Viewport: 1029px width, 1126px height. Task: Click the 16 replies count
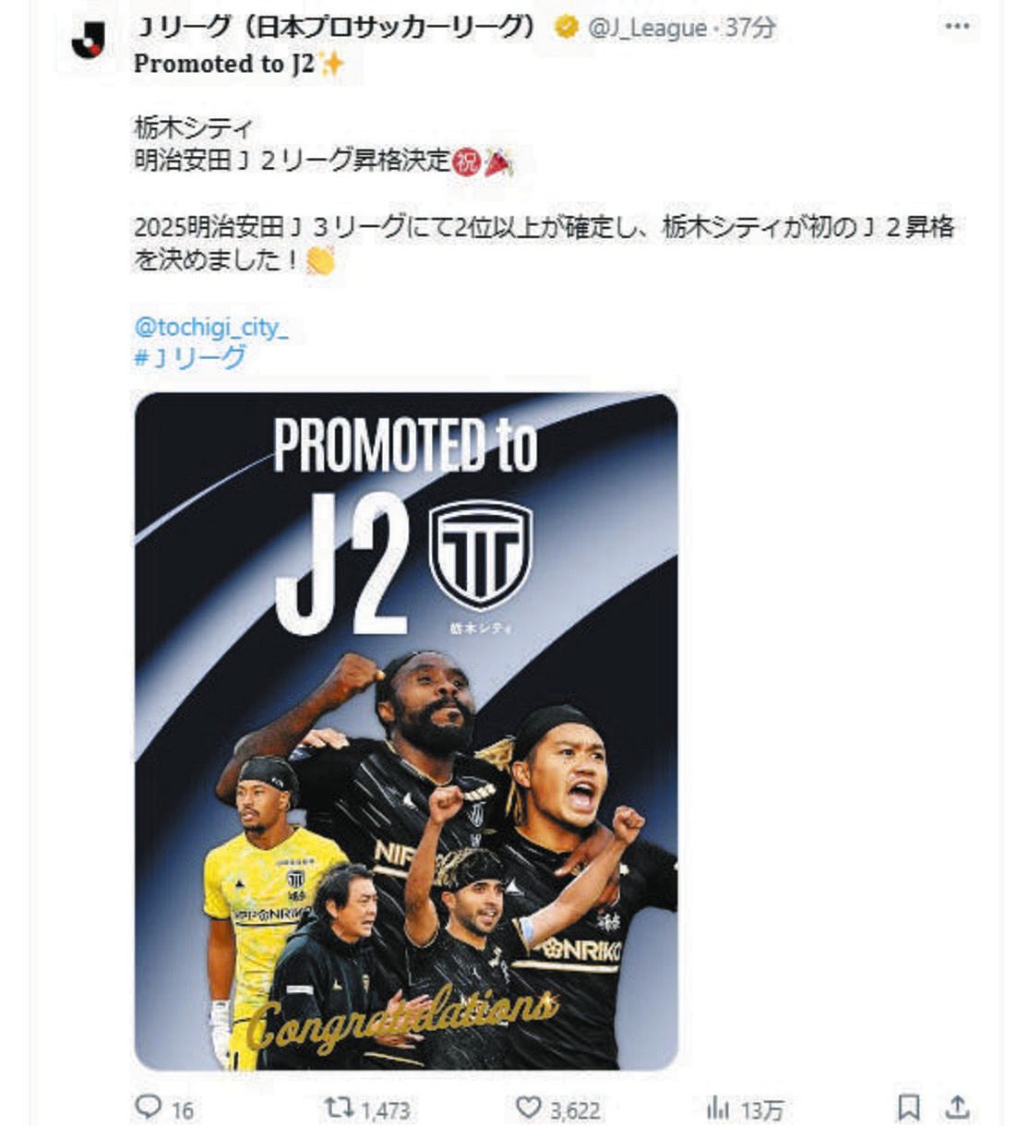tap(183, 1109)
